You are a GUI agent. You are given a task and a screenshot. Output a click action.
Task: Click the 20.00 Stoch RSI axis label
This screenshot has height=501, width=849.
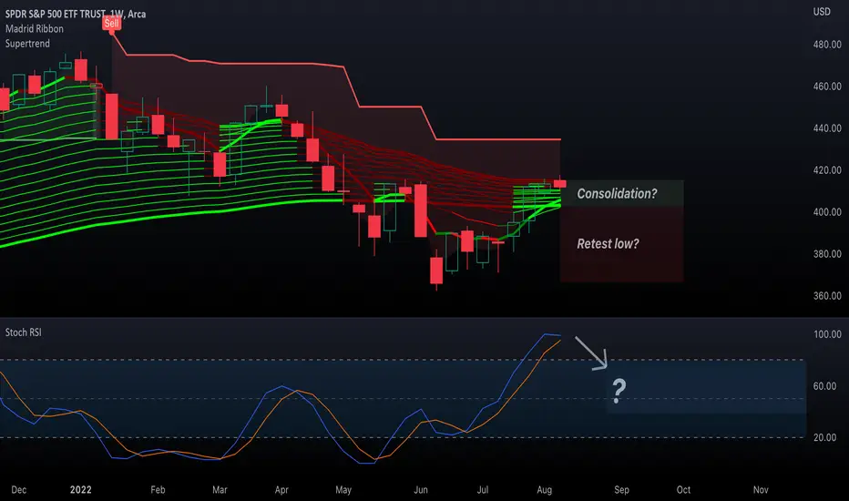point(824,437)
